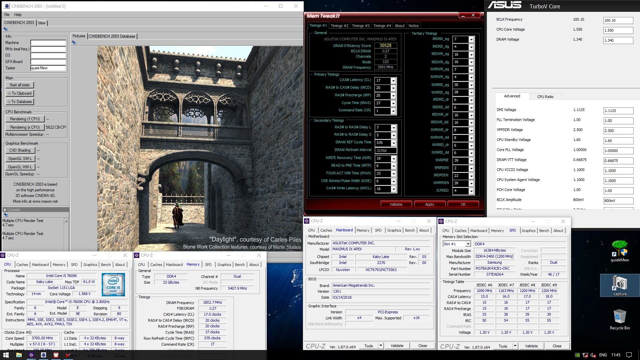Click the Rendering (1 CPU) button

click(25, 119)
